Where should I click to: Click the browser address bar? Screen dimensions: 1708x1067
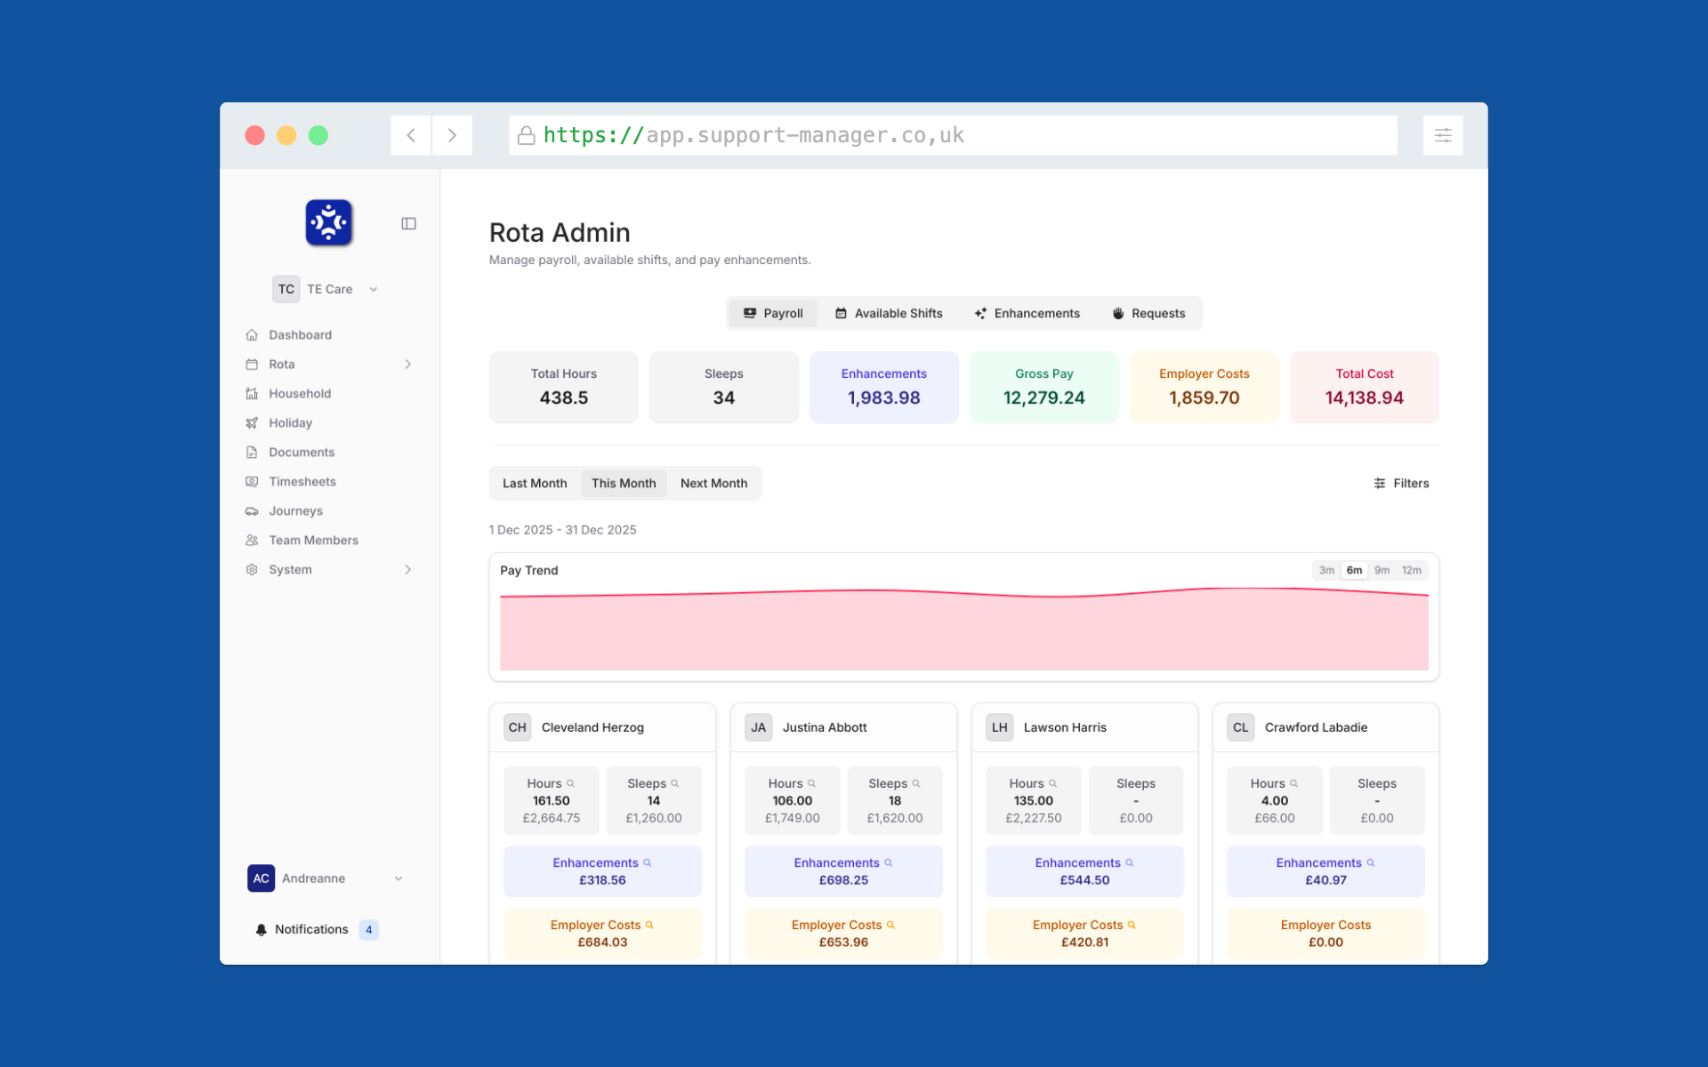[x=952, y=135]
